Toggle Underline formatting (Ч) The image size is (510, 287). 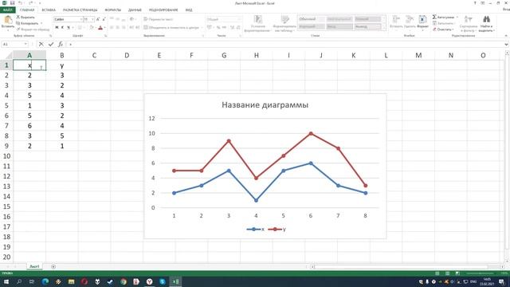tap(69, 28)
